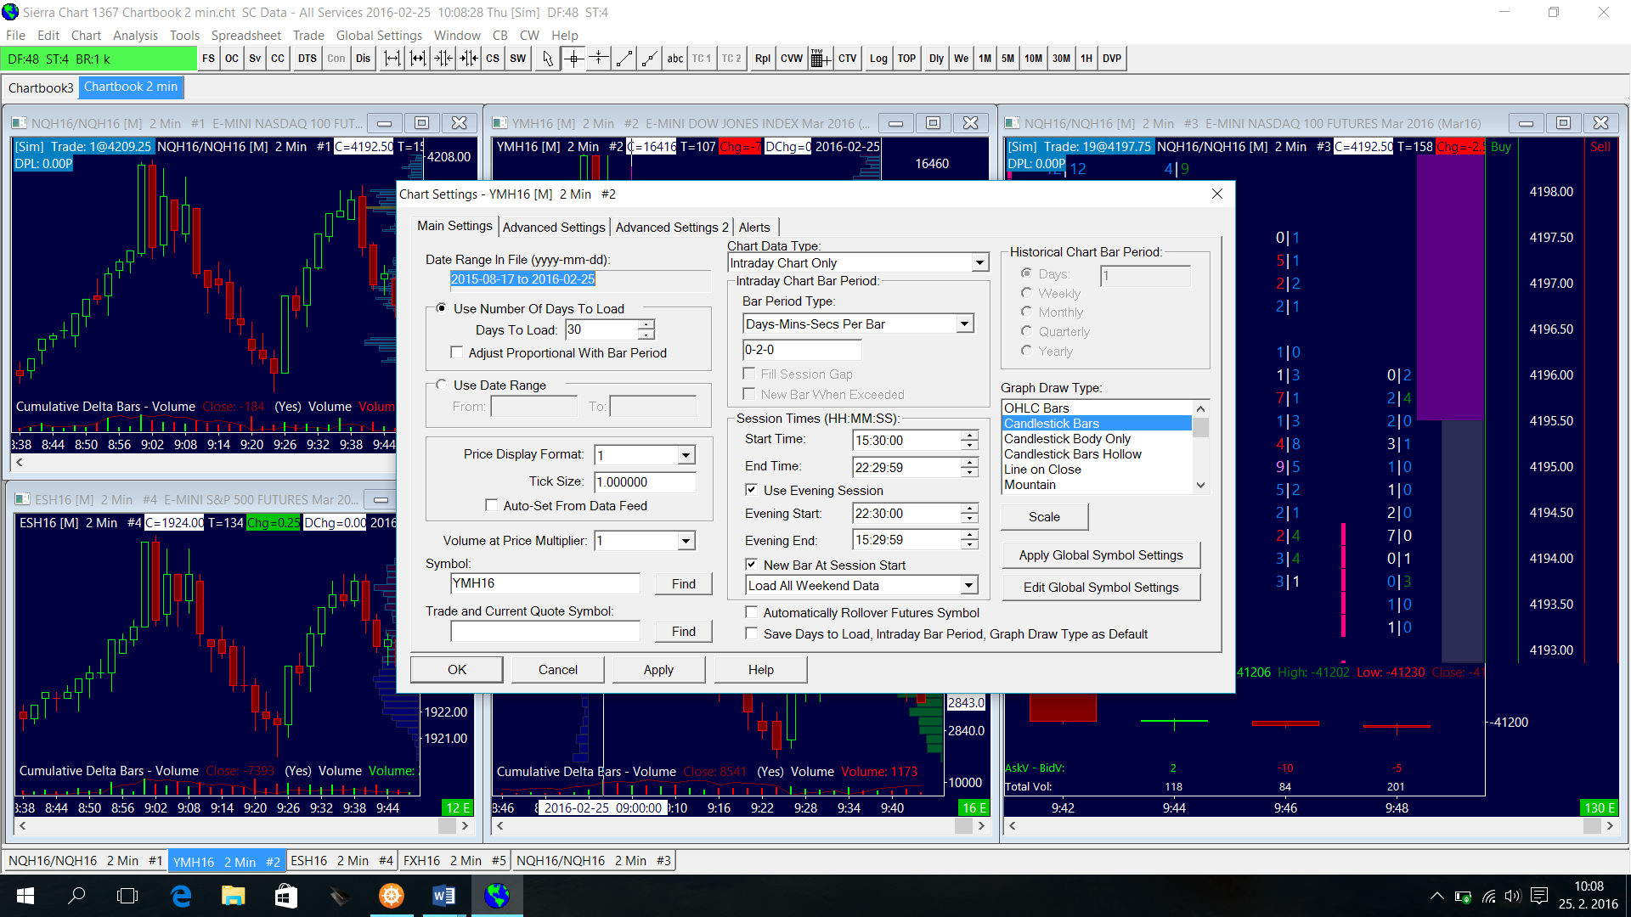Screen dimensions: 1631x917
Task: Switch to the Advanced Settings 2 tab
Action: (x=671, y=228)
